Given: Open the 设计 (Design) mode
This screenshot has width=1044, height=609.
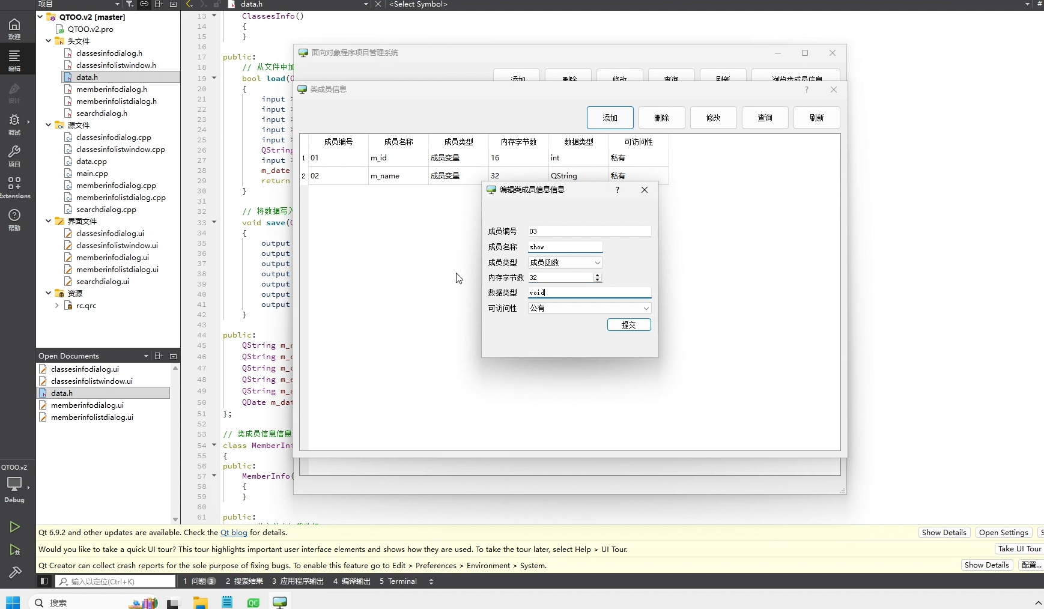Looking at the screenshot, I should (x=14, y=92).
